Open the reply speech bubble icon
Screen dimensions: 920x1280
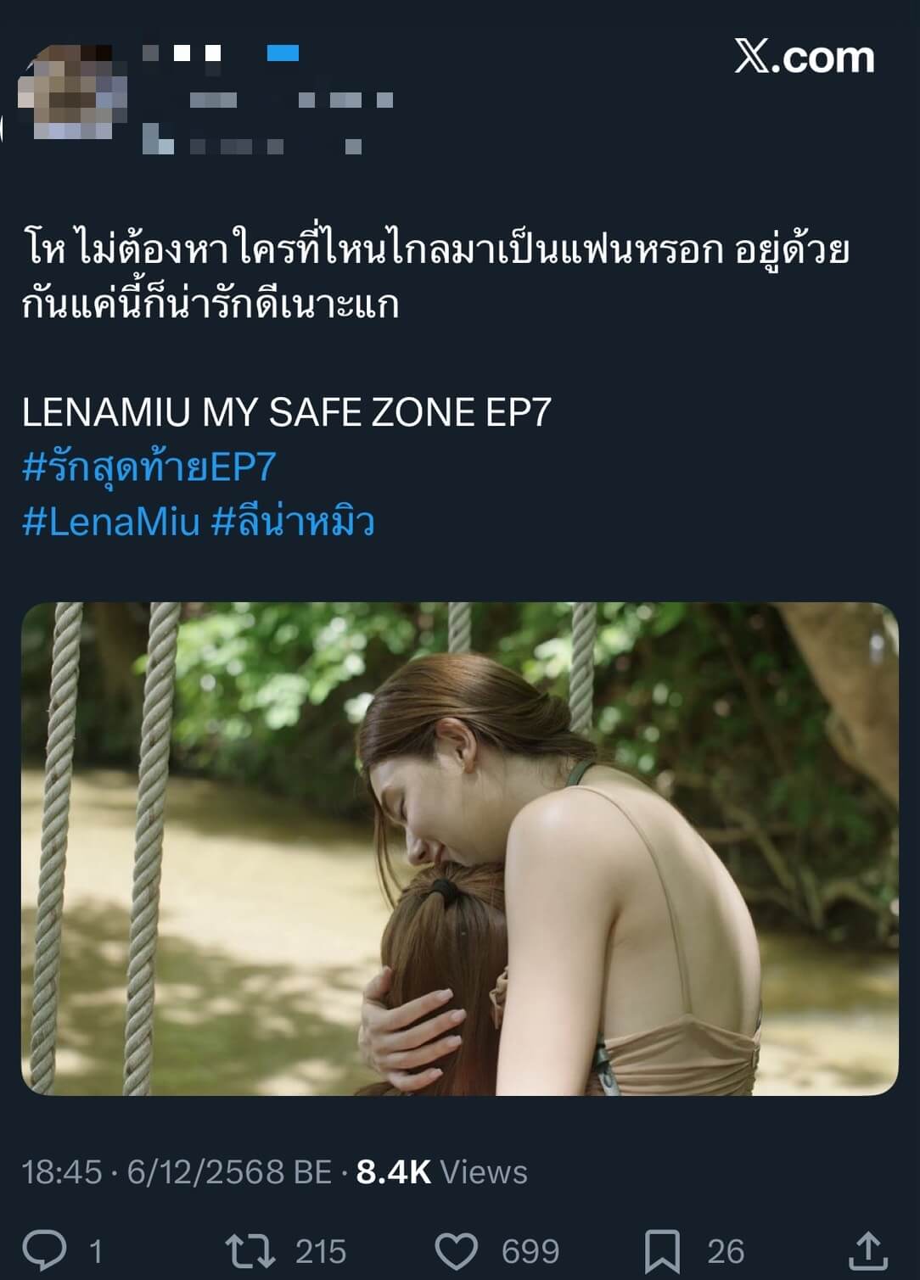(x=44, y=1250)
